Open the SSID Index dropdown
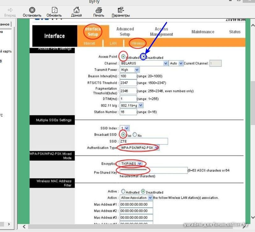Viewport: 255px width, 232px height. coord(125,128)
